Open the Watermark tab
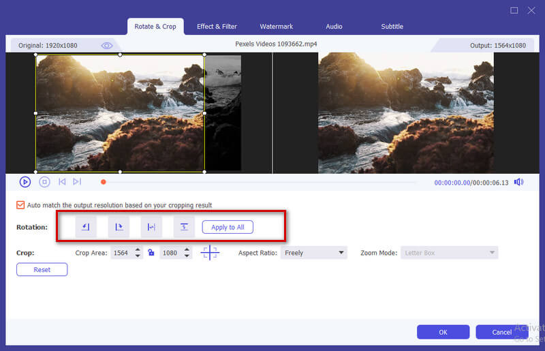The height and width of the screenshot is (351, 545). click(x=277, y=27)
